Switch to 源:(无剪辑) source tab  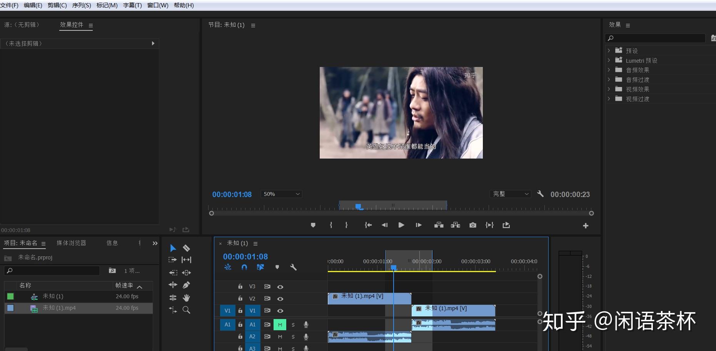22,25
